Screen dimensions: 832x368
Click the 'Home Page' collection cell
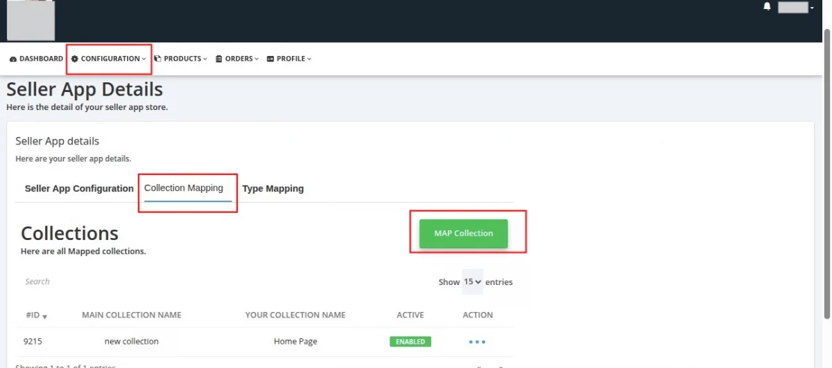coord(295,341)
